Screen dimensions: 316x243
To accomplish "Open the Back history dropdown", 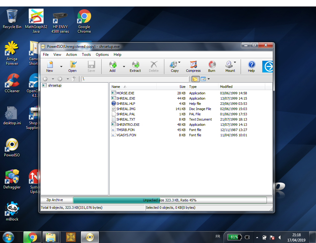I will tap(53, 79).
